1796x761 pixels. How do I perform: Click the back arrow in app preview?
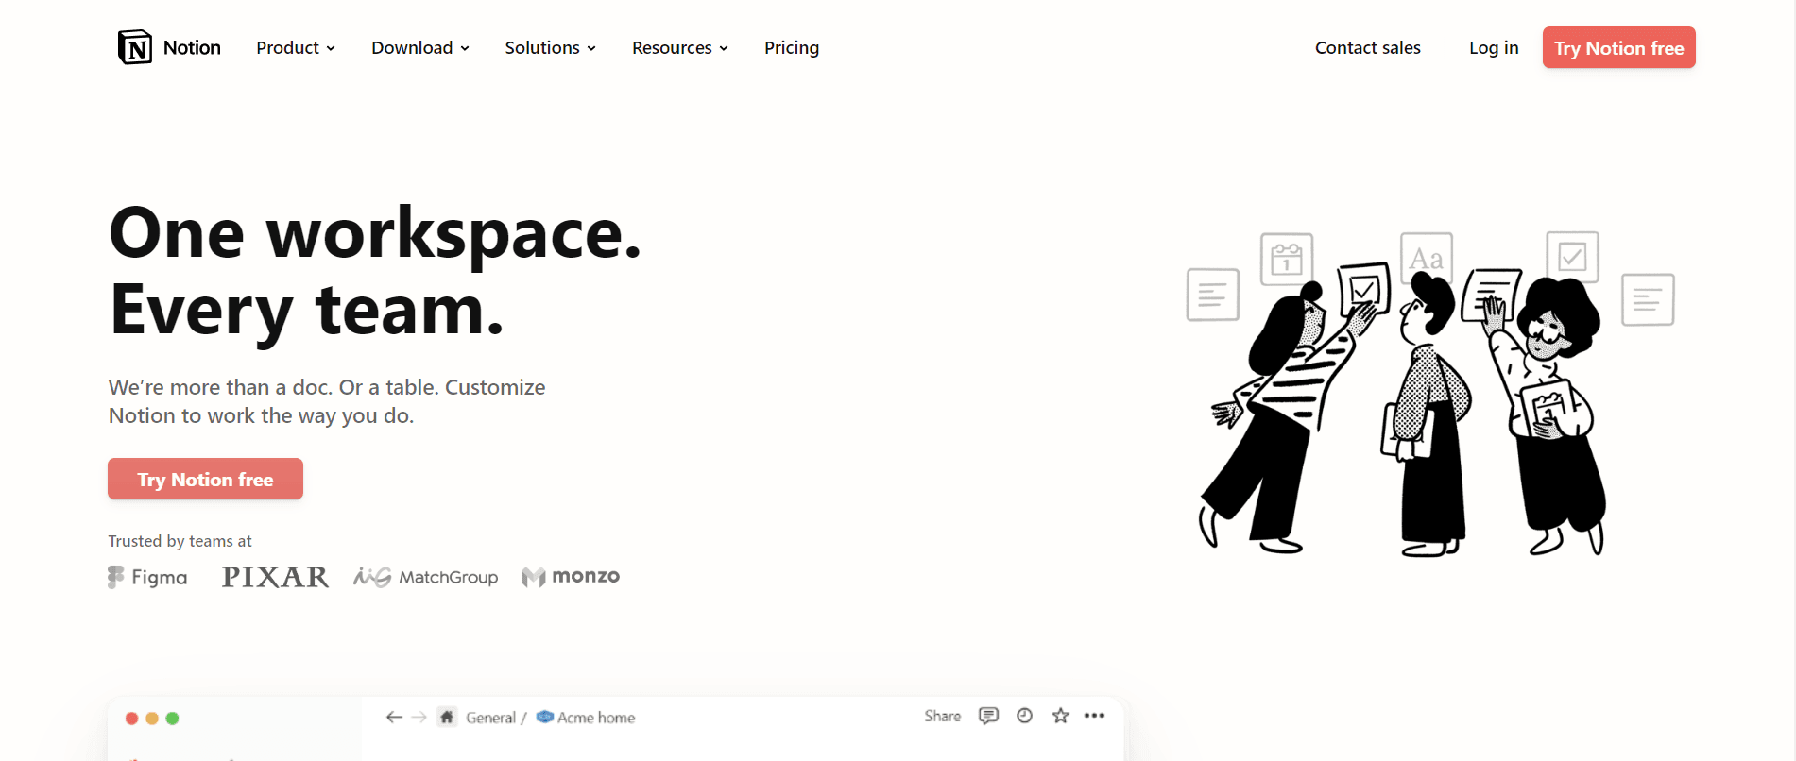pyautogui.click(x=394, y=718)
